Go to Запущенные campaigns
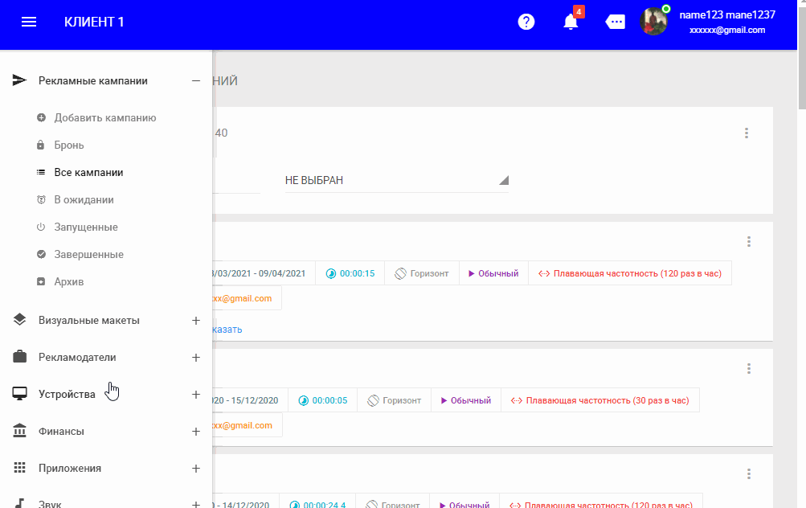 pos(86,227)
